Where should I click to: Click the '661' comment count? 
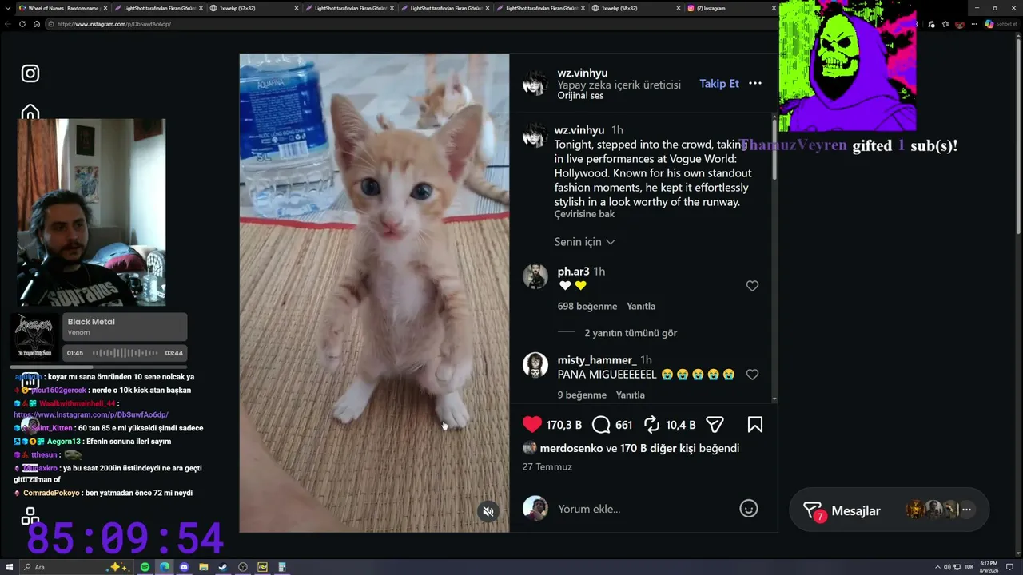(624, 425)
